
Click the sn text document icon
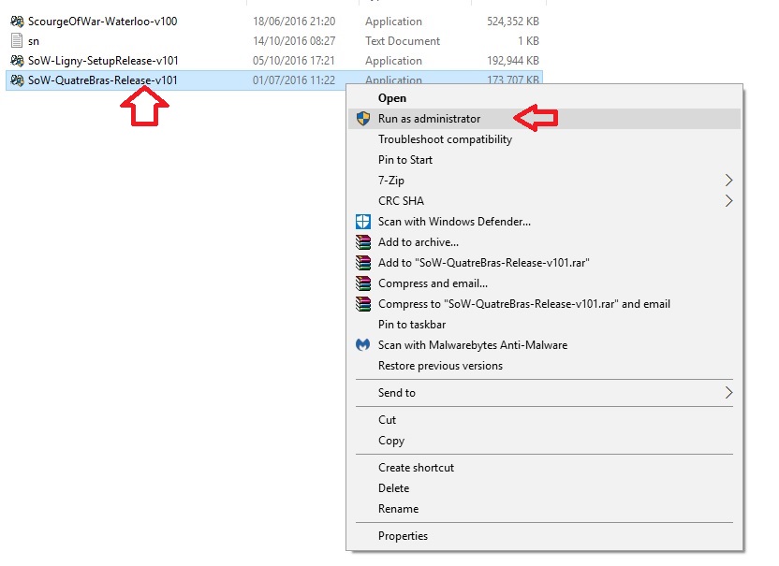(17, 41)
